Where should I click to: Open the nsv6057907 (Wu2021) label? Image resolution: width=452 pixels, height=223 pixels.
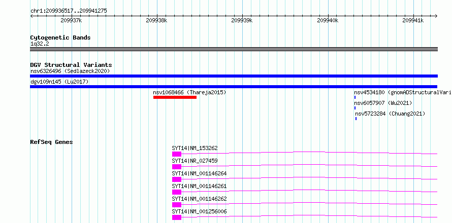click(x=383, y=103)
